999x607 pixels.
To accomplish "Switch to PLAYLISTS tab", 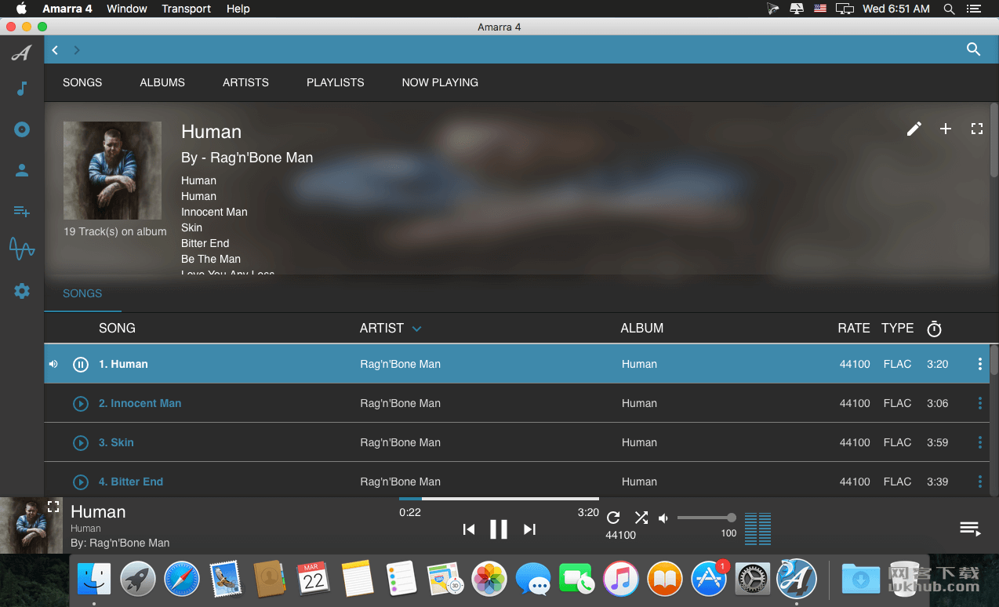I will pos(336,82).
